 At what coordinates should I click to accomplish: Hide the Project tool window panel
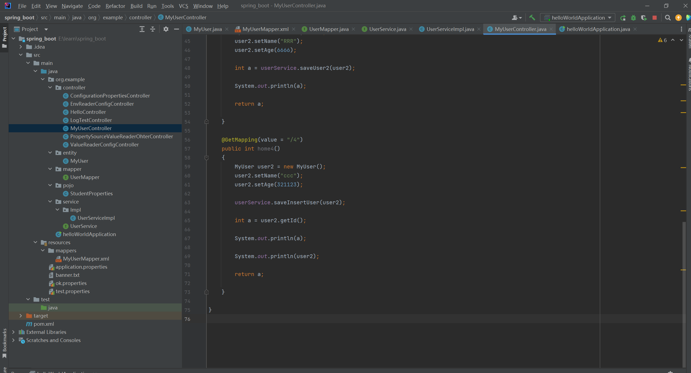point(176,29)
